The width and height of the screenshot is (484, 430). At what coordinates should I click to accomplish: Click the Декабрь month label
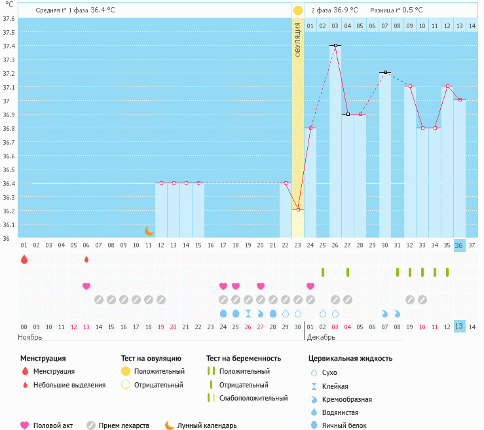coord(321,337)
